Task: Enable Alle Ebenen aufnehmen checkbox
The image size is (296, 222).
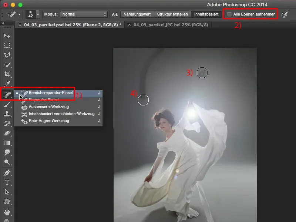Action: click(229, 14)
